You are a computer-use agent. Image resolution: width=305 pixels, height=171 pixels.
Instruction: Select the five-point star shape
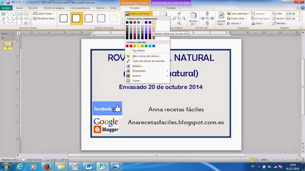click(26, 23)
